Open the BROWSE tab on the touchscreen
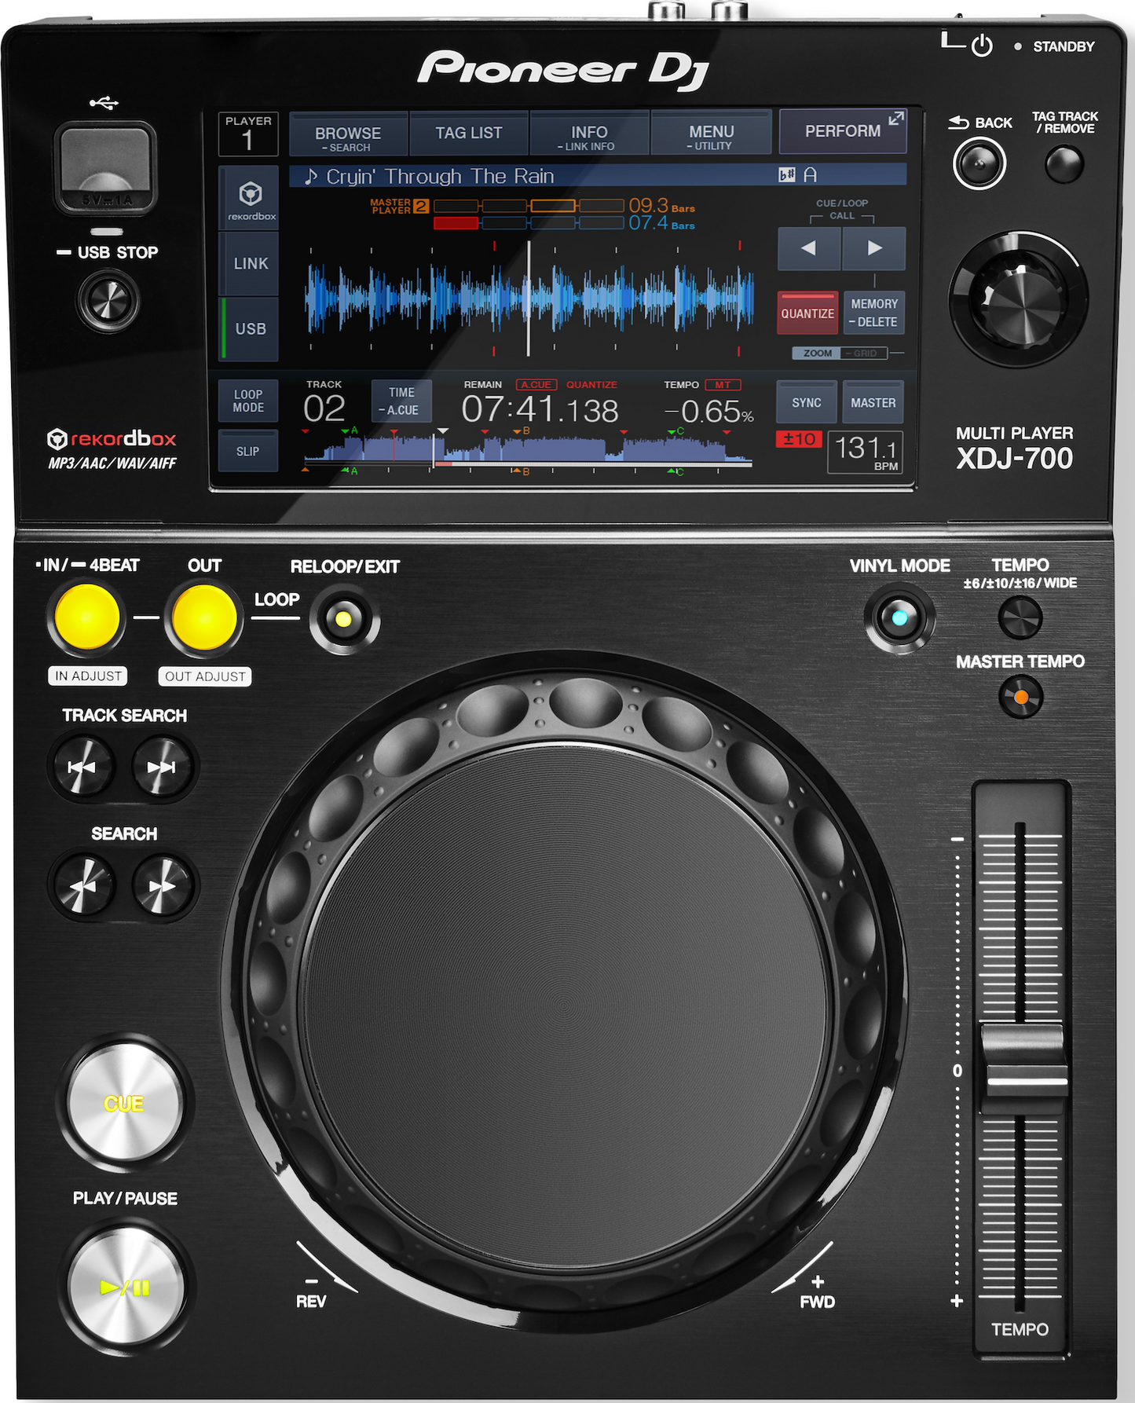The image size is (1135, 1403). tap(348, 134)
